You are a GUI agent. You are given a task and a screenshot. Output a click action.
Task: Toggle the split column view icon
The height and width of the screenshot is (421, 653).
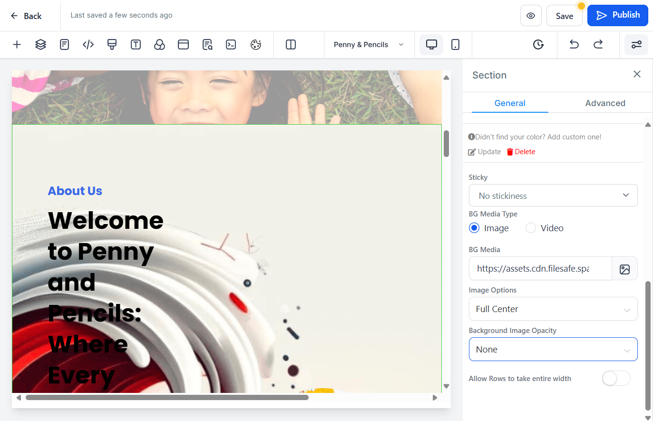(x=291, y=45)
